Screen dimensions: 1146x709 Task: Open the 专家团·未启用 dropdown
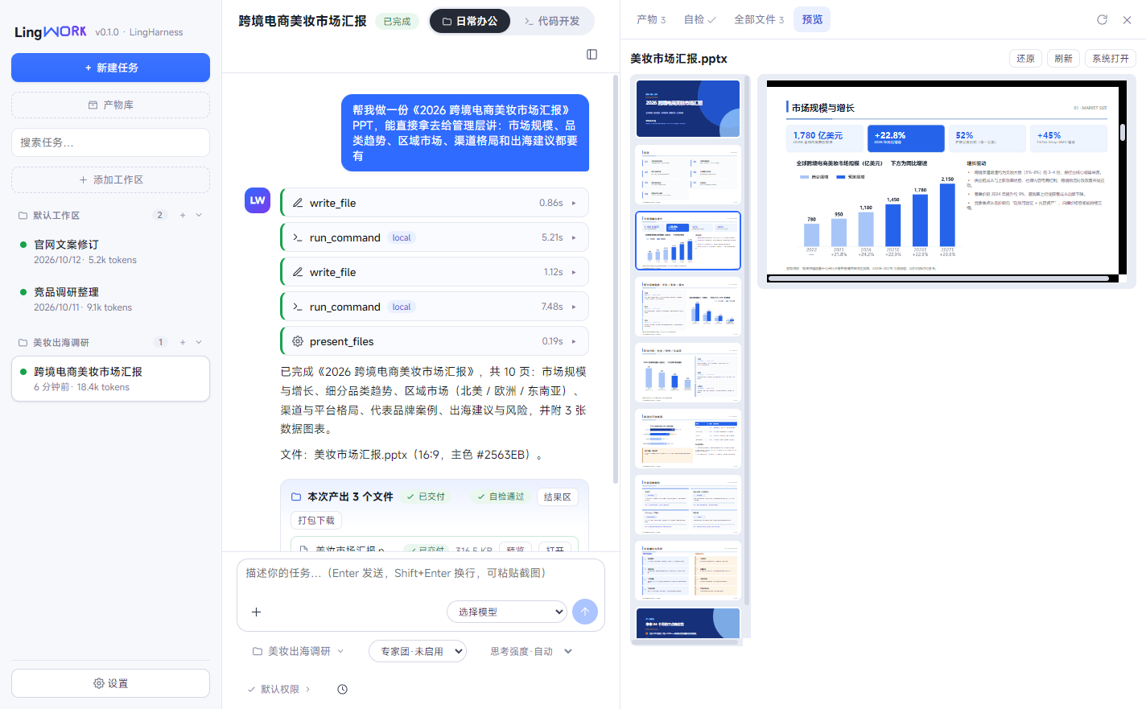coord(418,651)
